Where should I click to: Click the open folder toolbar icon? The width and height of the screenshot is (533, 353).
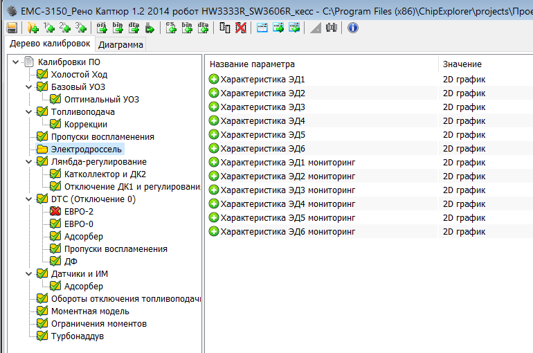(x=33, y=28)
